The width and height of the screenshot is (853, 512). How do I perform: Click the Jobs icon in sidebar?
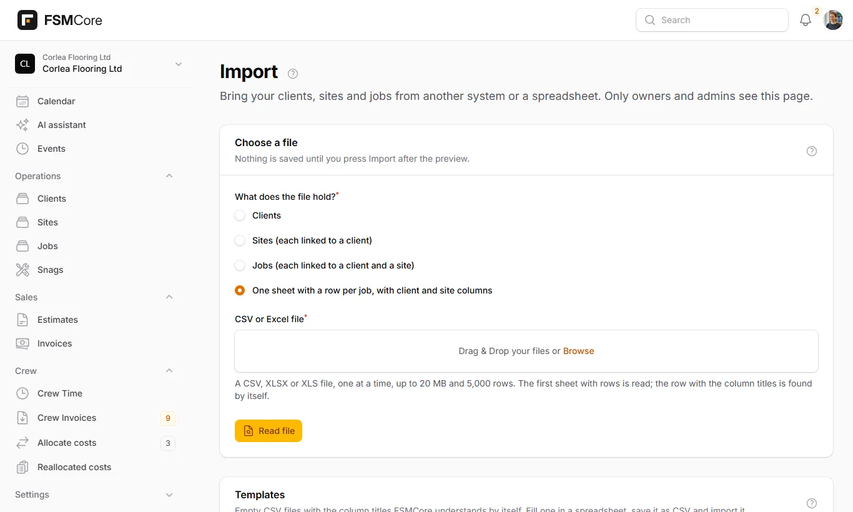(22, 246)
